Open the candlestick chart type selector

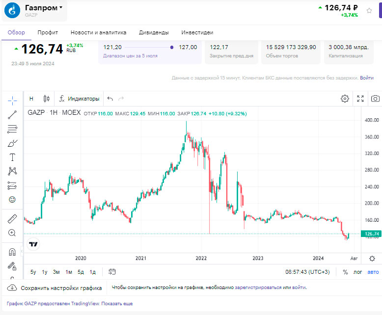pos(47,99)
